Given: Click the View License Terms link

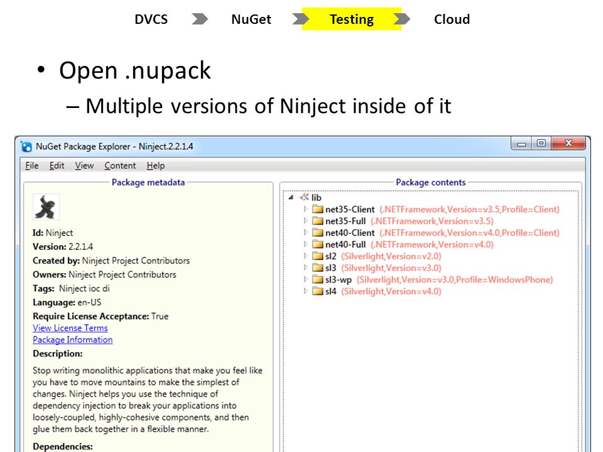Looking at the screenshot, I should click(x=70, y=328).
